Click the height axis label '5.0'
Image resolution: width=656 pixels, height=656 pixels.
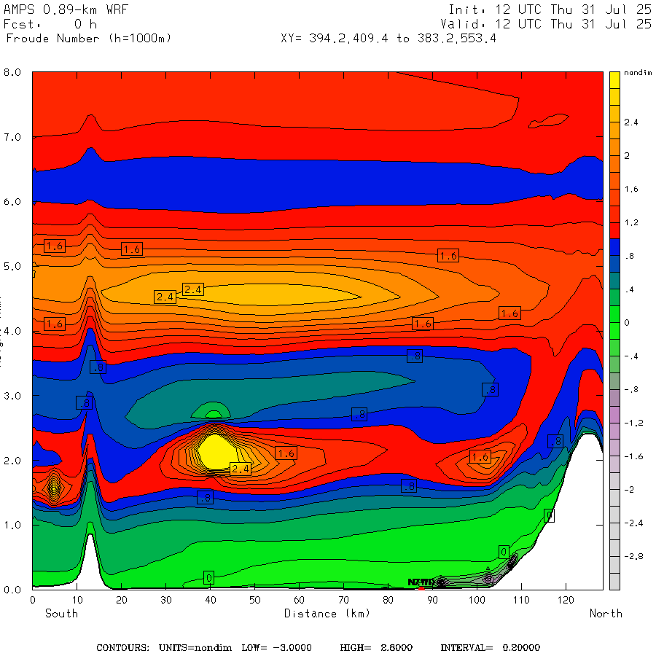coord(12,267)
